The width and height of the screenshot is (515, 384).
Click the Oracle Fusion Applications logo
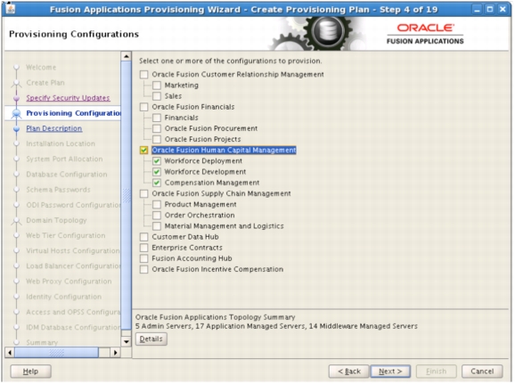click(425, 34)
